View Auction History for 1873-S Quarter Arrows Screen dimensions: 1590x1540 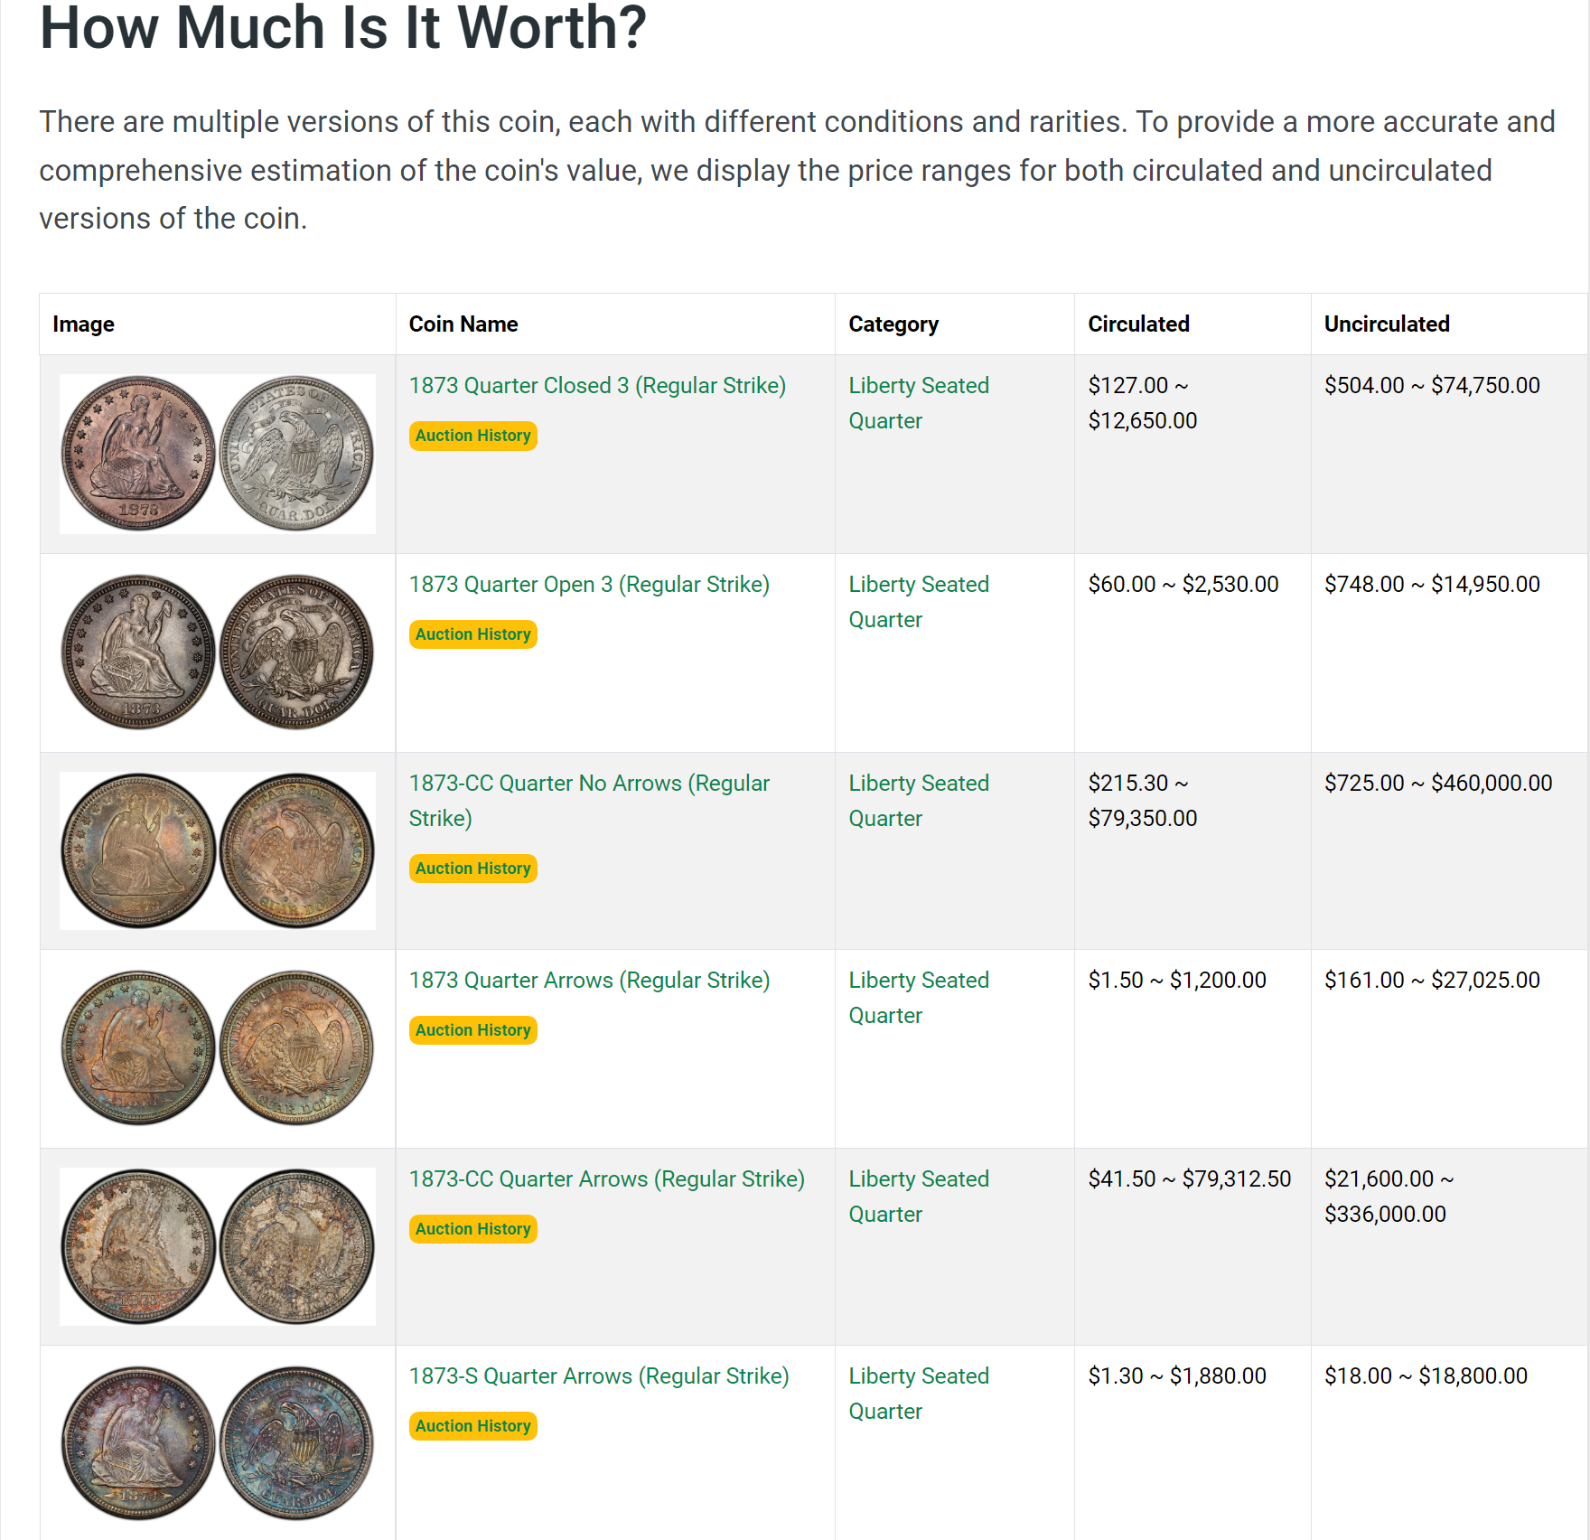pos(473,1426)
